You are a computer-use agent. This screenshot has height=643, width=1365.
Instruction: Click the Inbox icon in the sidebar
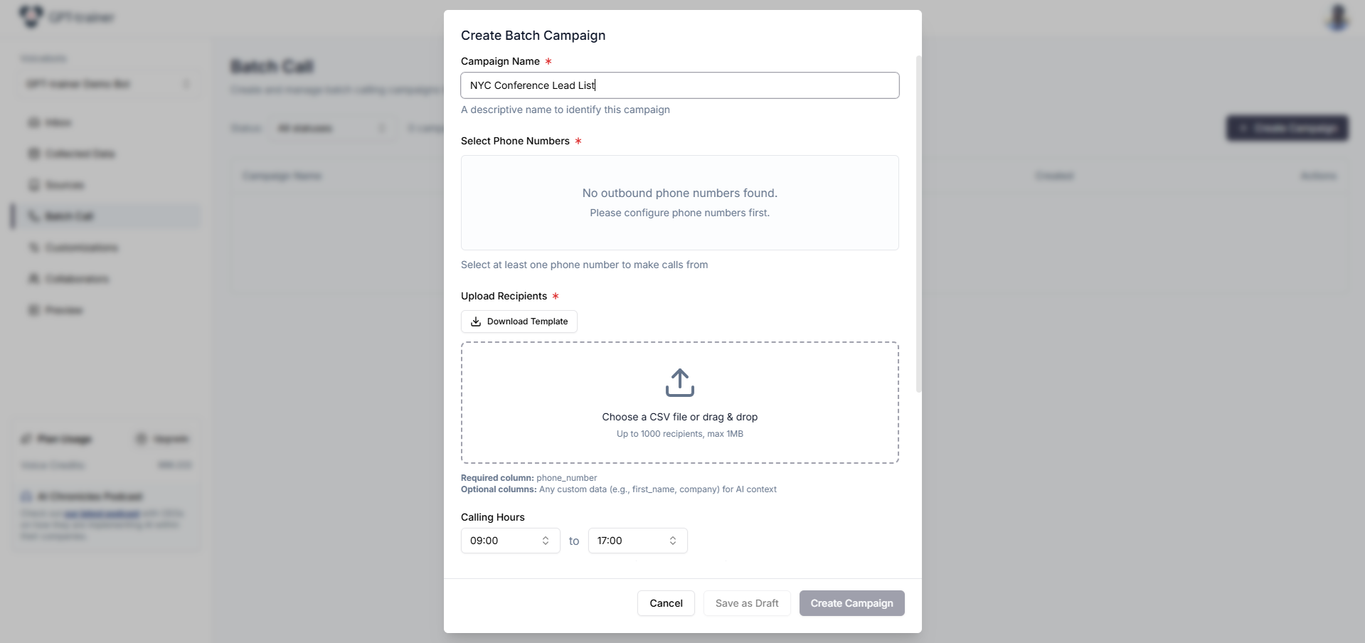coord(33,122)
